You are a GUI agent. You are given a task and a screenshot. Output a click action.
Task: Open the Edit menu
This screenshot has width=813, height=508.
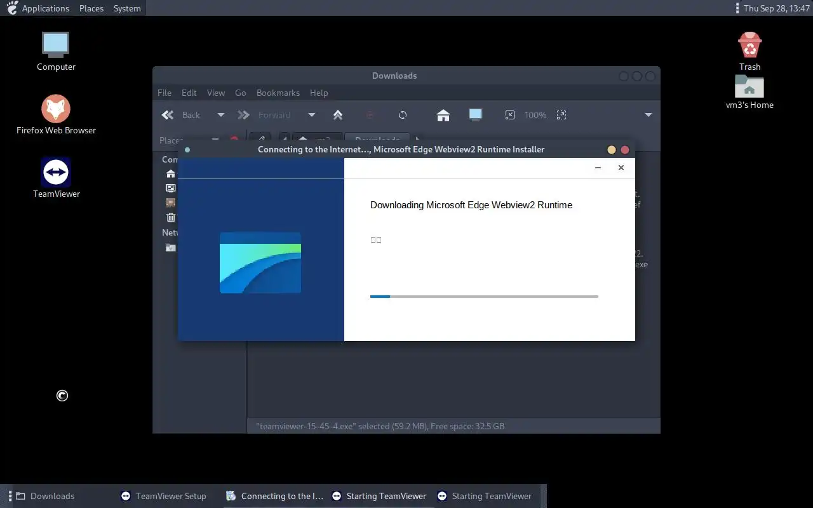click(189, 93)
